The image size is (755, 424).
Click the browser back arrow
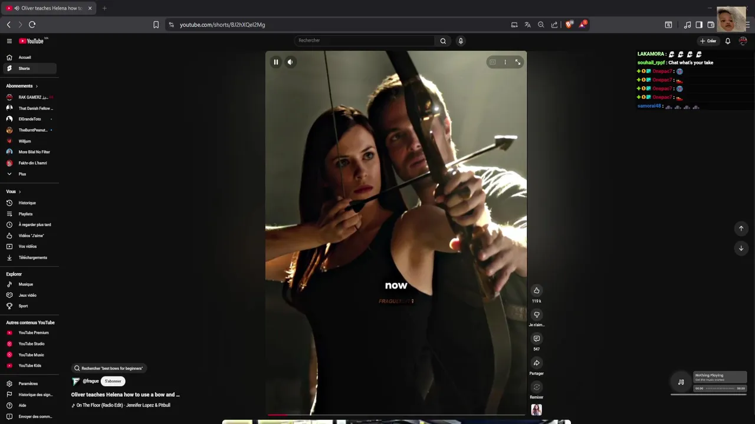click(x=8, y=24)
